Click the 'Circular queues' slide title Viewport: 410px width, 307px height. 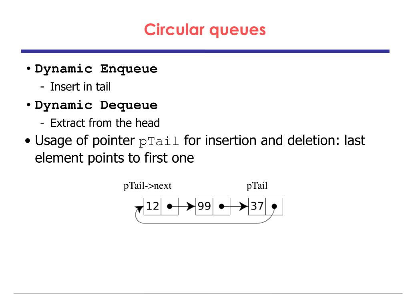205,30
